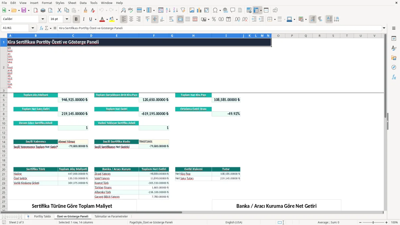Insert an image

tap(192, 10)
